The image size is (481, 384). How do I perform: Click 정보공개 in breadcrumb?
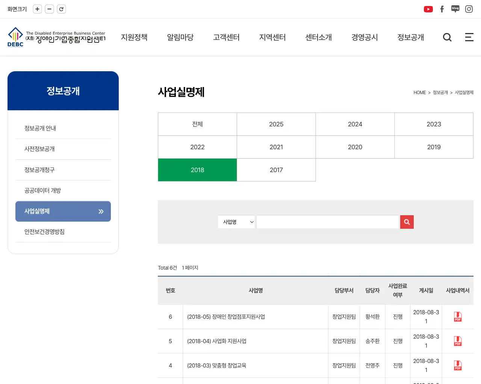point(440,93)
